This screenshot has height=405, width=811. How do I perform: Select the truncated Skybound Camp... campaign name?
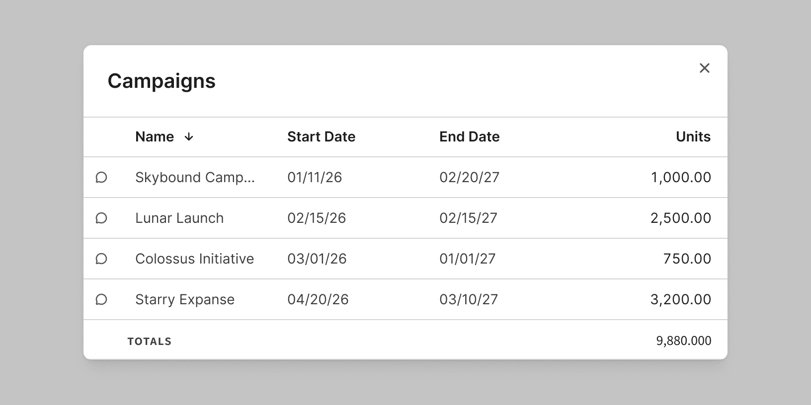[195, 177]
